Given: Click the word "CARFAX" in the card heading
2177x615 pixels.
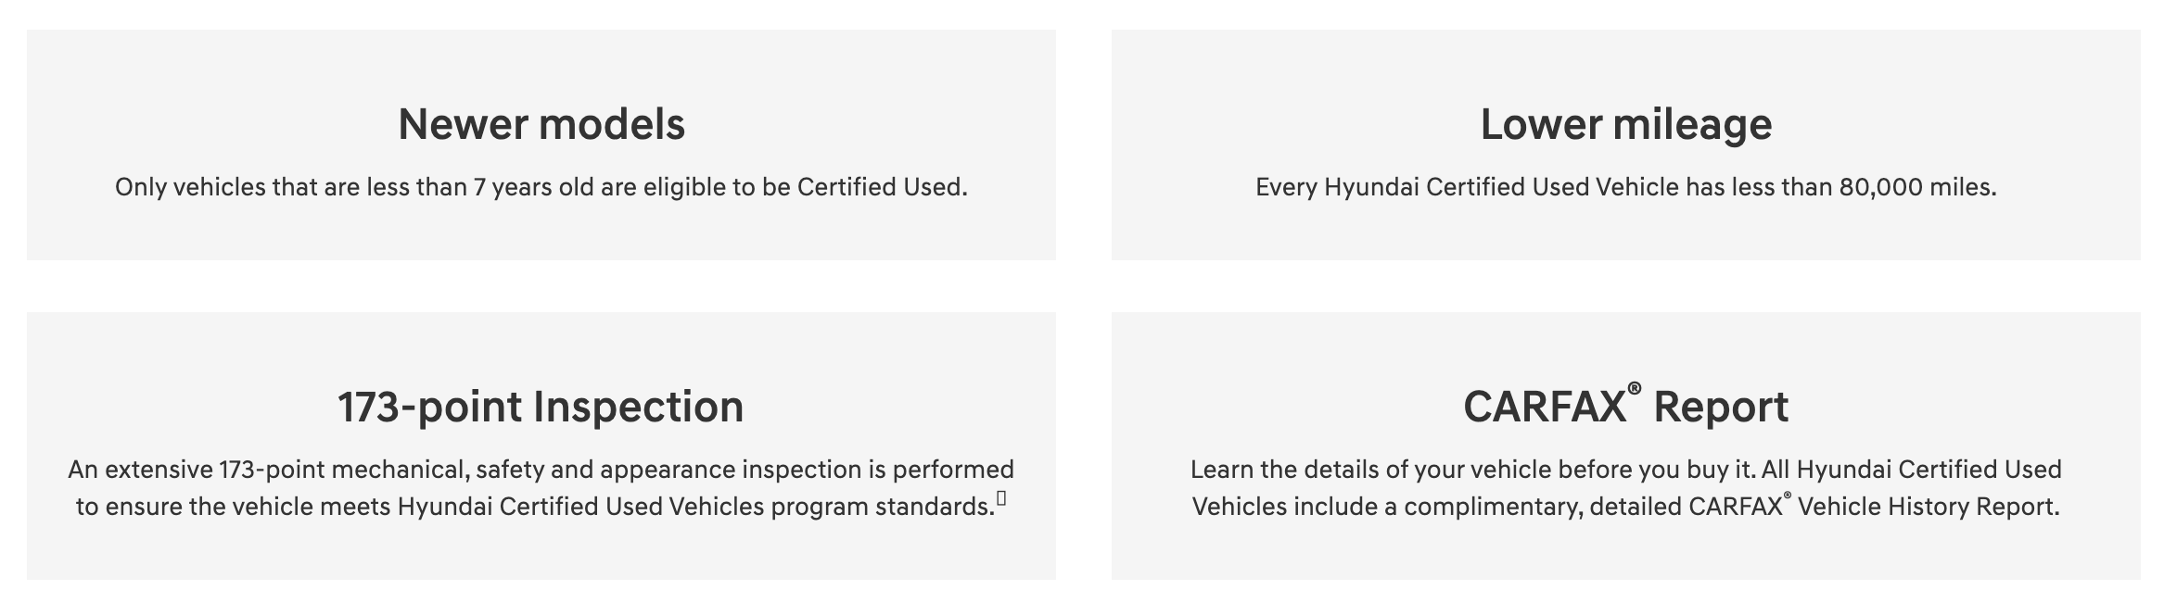Looking at the screenshot, I should coord(1544,407).
